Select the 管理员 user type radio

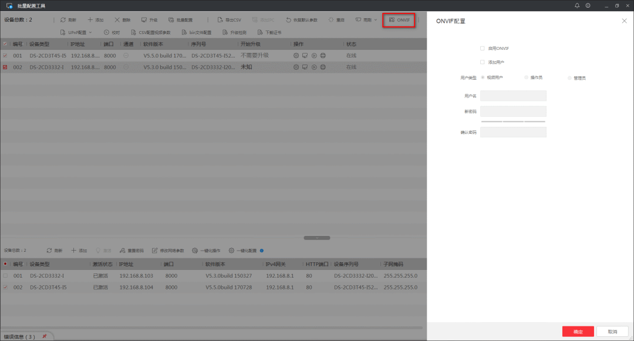[x=569, y=77]
